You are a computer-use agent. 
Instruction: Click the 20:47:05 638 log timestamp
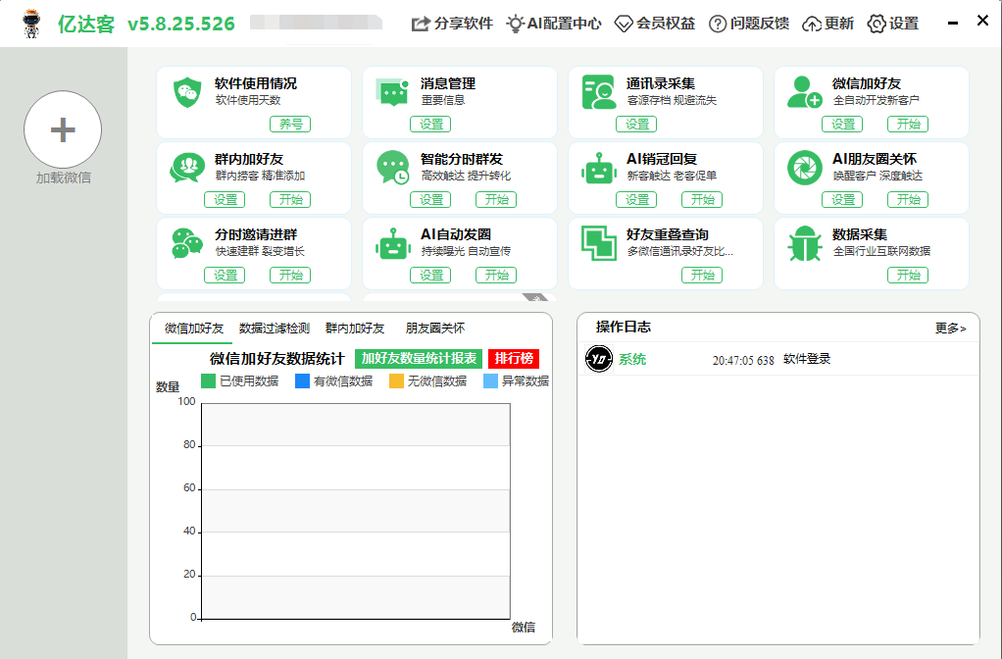(743, 361)
